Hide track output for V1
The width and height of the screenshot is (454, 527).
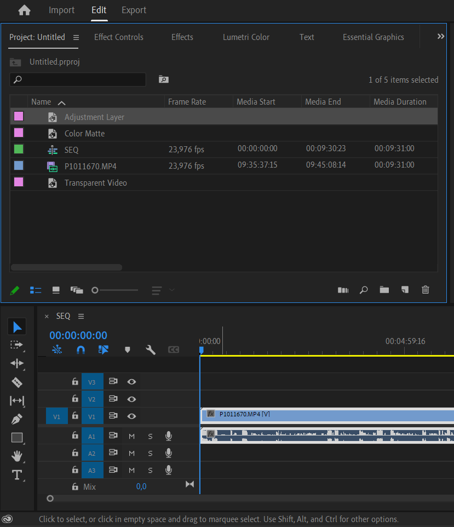click(131, 416)
